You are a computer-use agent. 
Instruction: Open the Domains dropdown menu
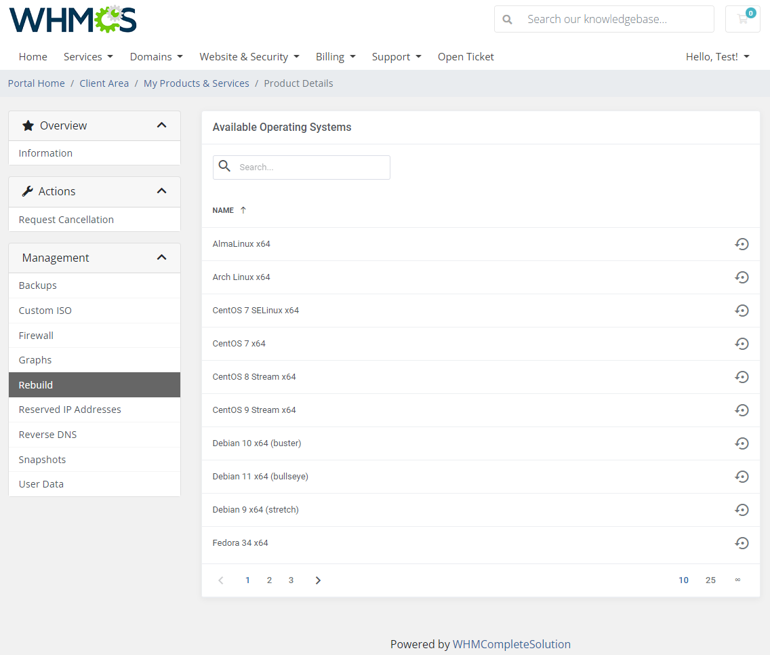[x=156, y=57]
